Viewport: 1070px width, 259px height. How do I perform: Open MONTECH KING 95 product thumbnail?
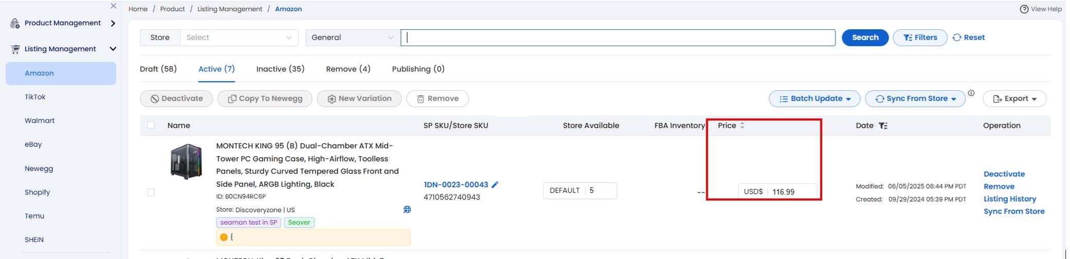(x=186, y=162)
